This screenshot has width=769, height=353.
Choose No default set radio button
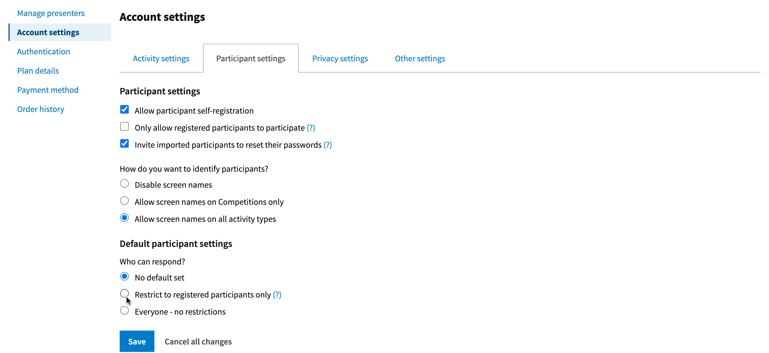pyautogui.click(x=124, y=277)
